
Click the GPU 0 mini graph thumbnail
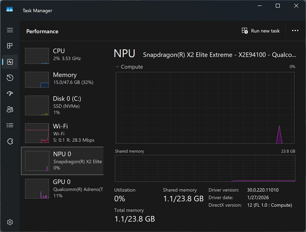click(x=37, y=189)
